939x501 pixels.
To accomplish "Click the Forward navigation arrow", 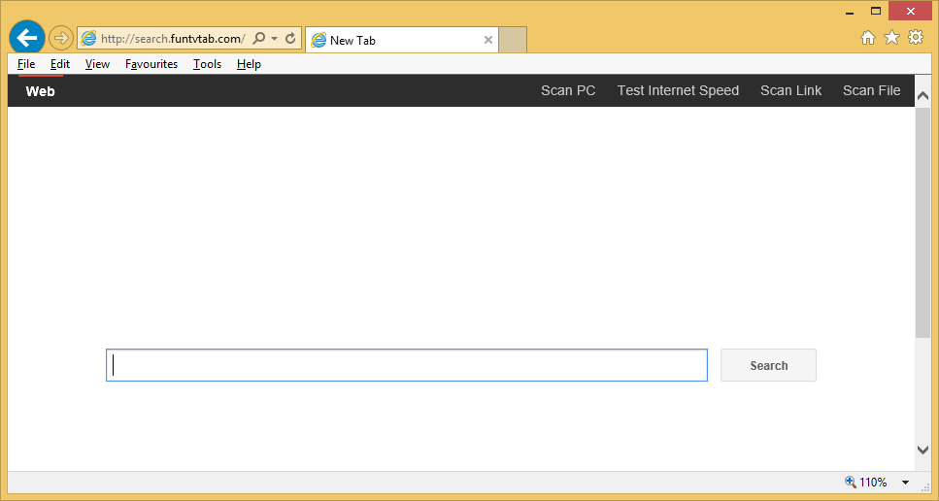I will tap(61, 39).
